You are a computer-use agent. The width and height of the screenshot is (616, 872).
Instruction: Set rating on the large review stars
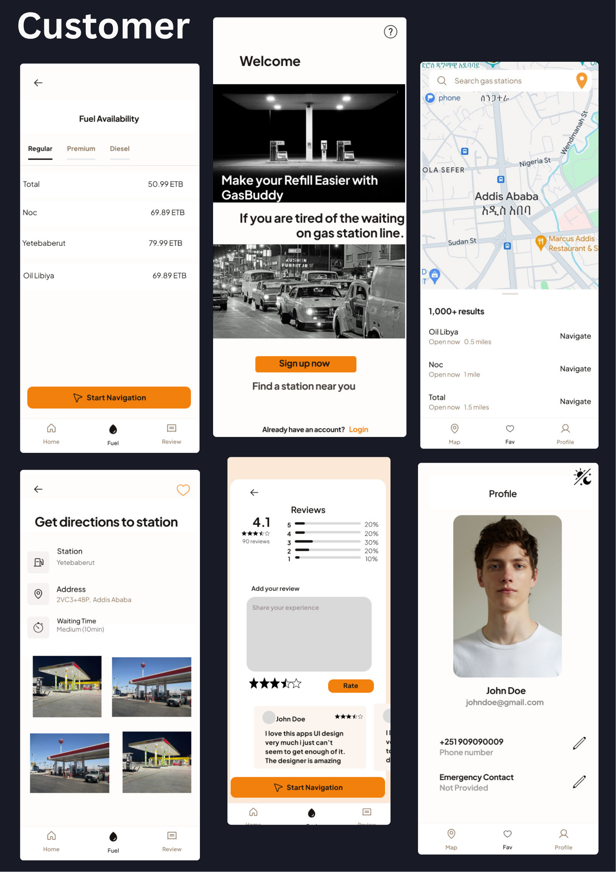pyautogui.click(x=275, y=684)
